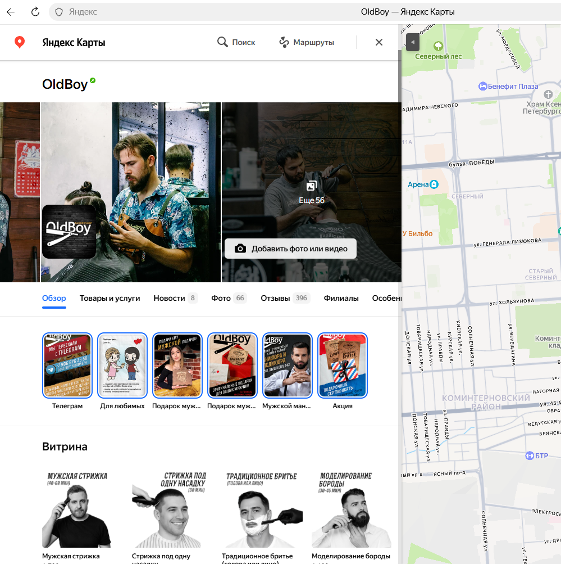This screenshot has height=564, width=561.
Task: Click the browser back arrow
Action: [11, 12]
